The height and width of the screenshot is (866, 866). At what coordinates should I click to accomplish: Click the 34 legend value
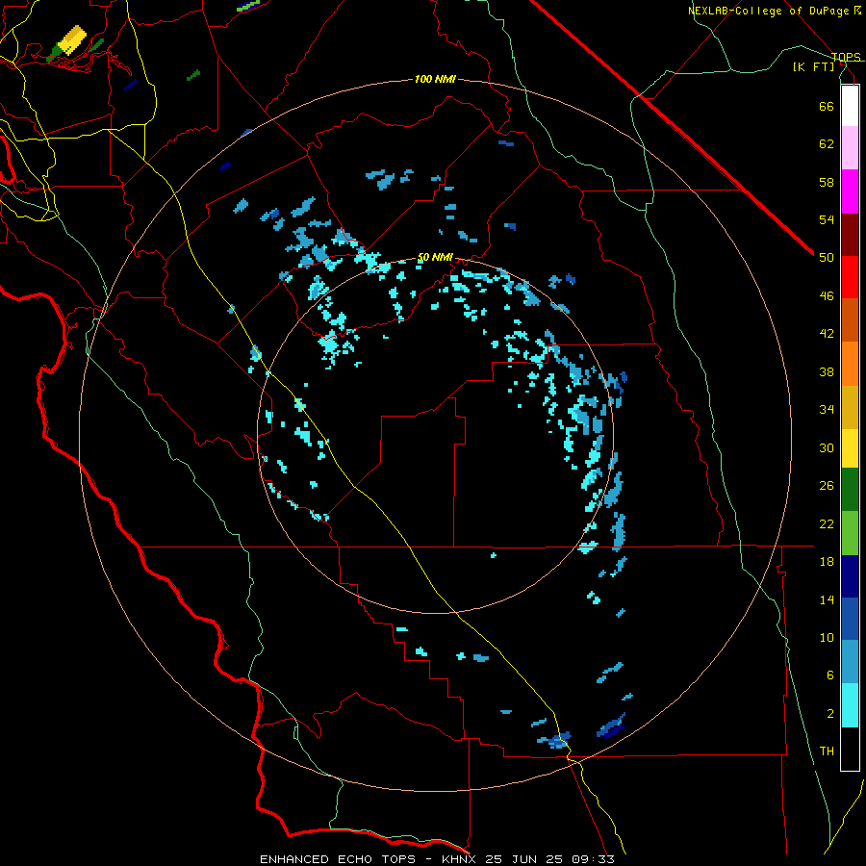pyautogui.click(x=827, y=410)
